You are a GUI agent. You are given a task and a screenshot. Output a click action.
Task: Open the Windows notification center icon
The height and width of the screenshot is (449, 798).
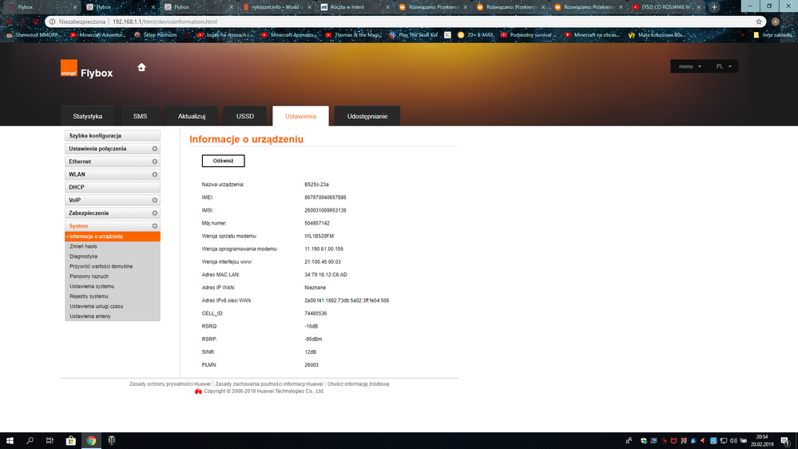pos(785,440)
